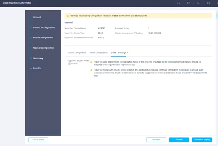The image size is (218, 146).
Task: Open the settings gear icon
Action: tap(208, 3)
